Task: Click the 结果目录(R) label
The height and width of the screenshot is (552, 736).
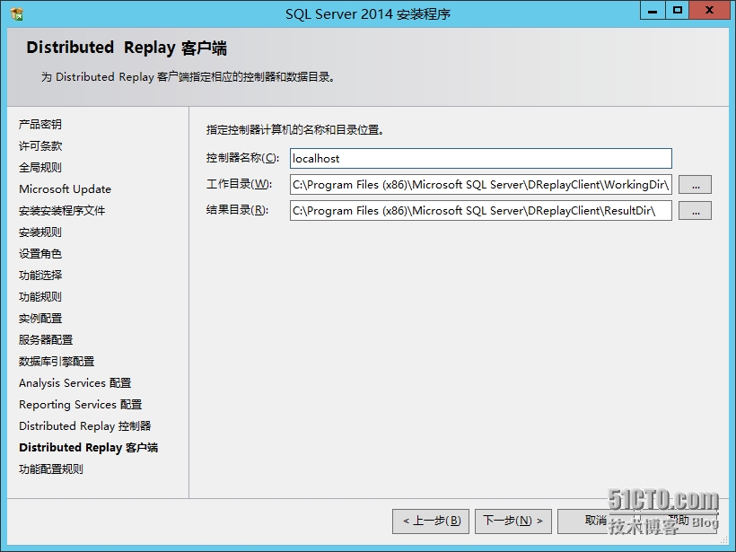Action: [237, 210]
